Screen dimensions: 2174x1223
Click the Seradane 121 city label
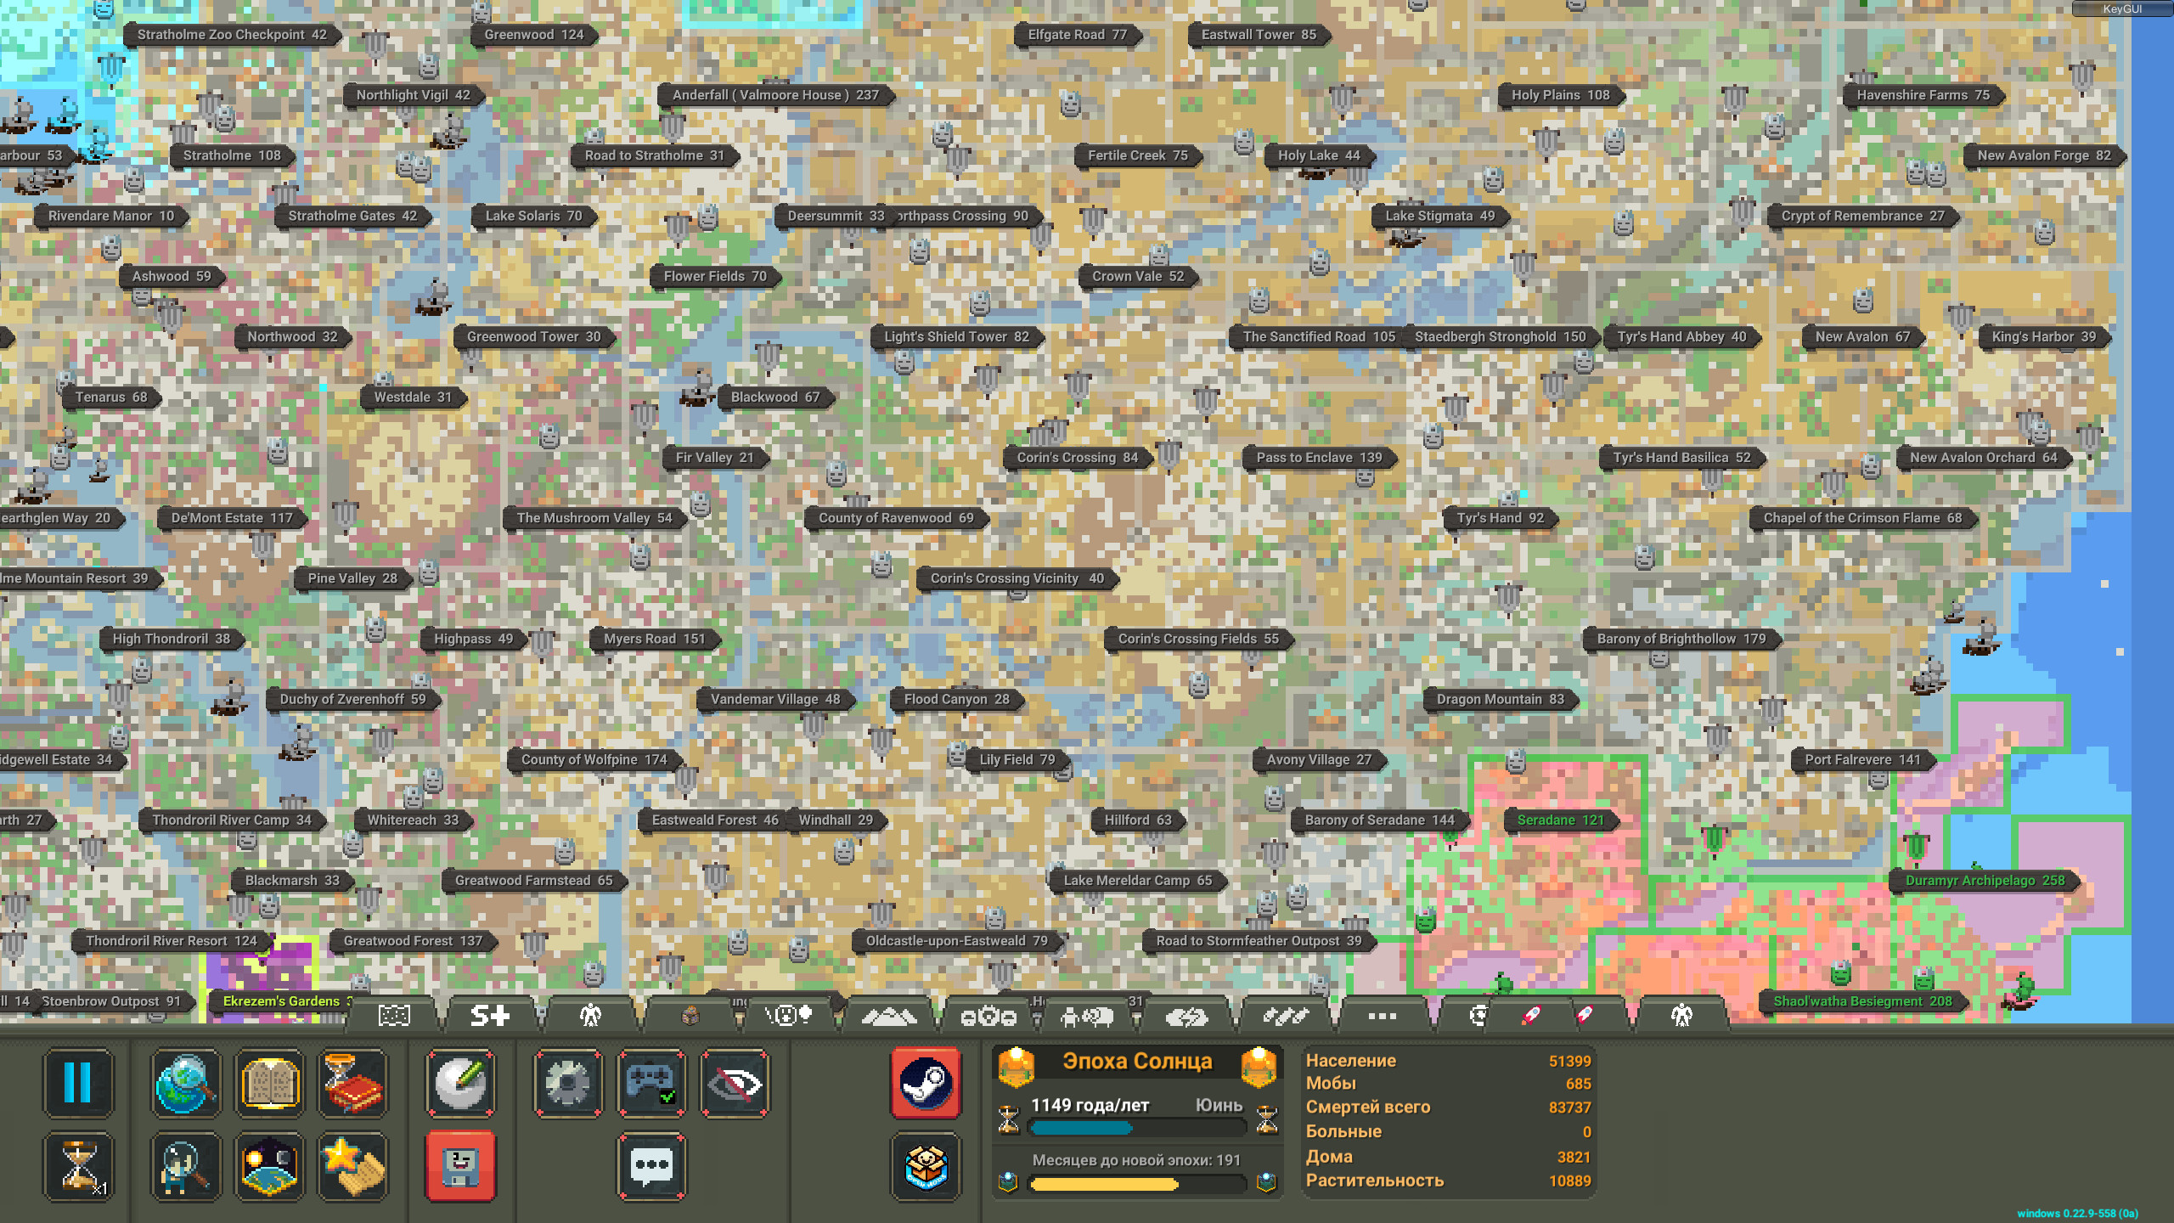point(1560,820)
